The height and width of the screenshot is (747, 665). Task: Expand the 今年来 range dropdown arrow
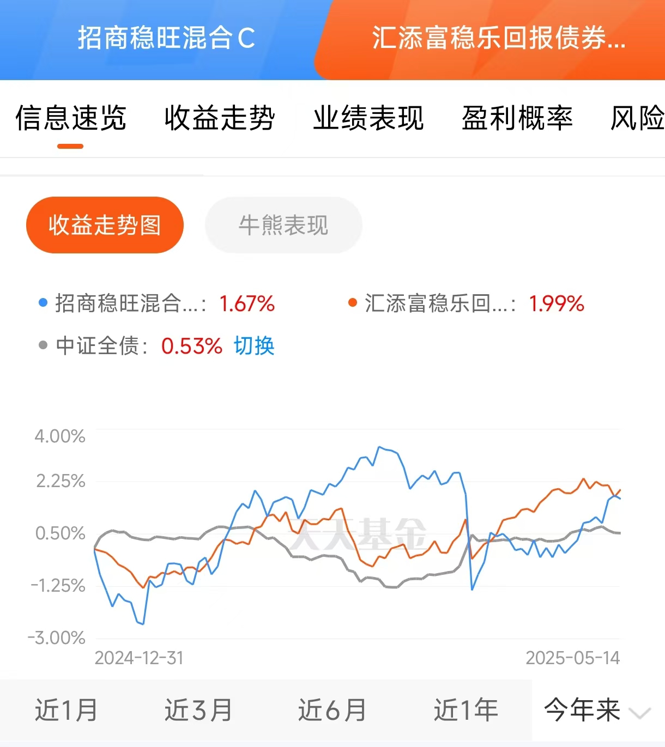(x=639, y=713)
